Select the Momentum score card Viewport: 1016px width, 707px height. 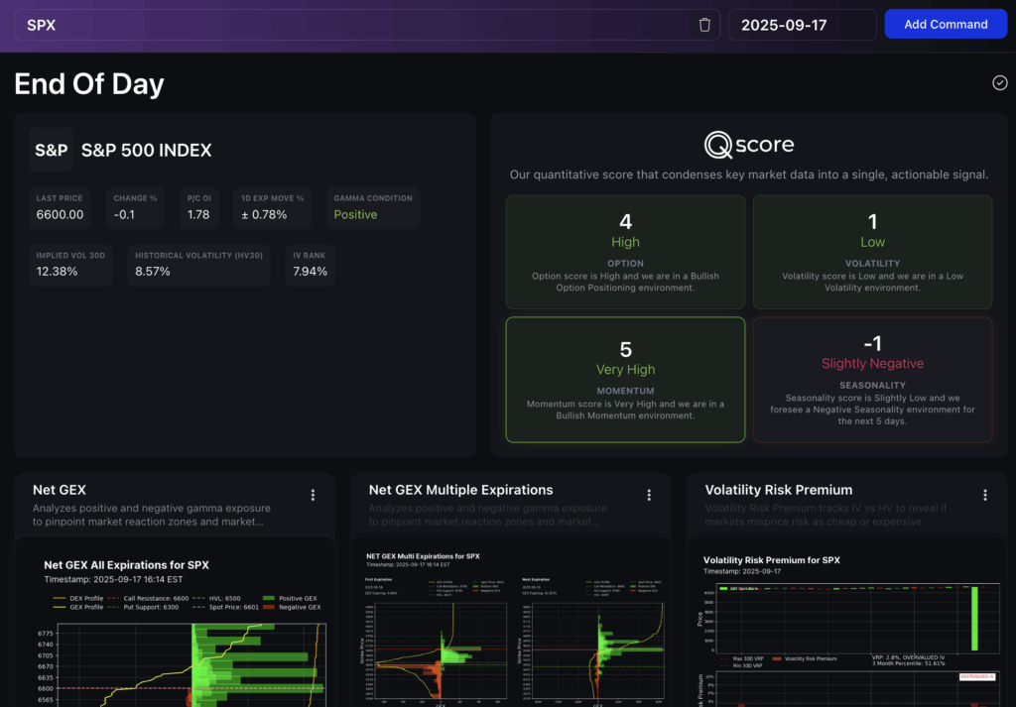click(625, 380)
